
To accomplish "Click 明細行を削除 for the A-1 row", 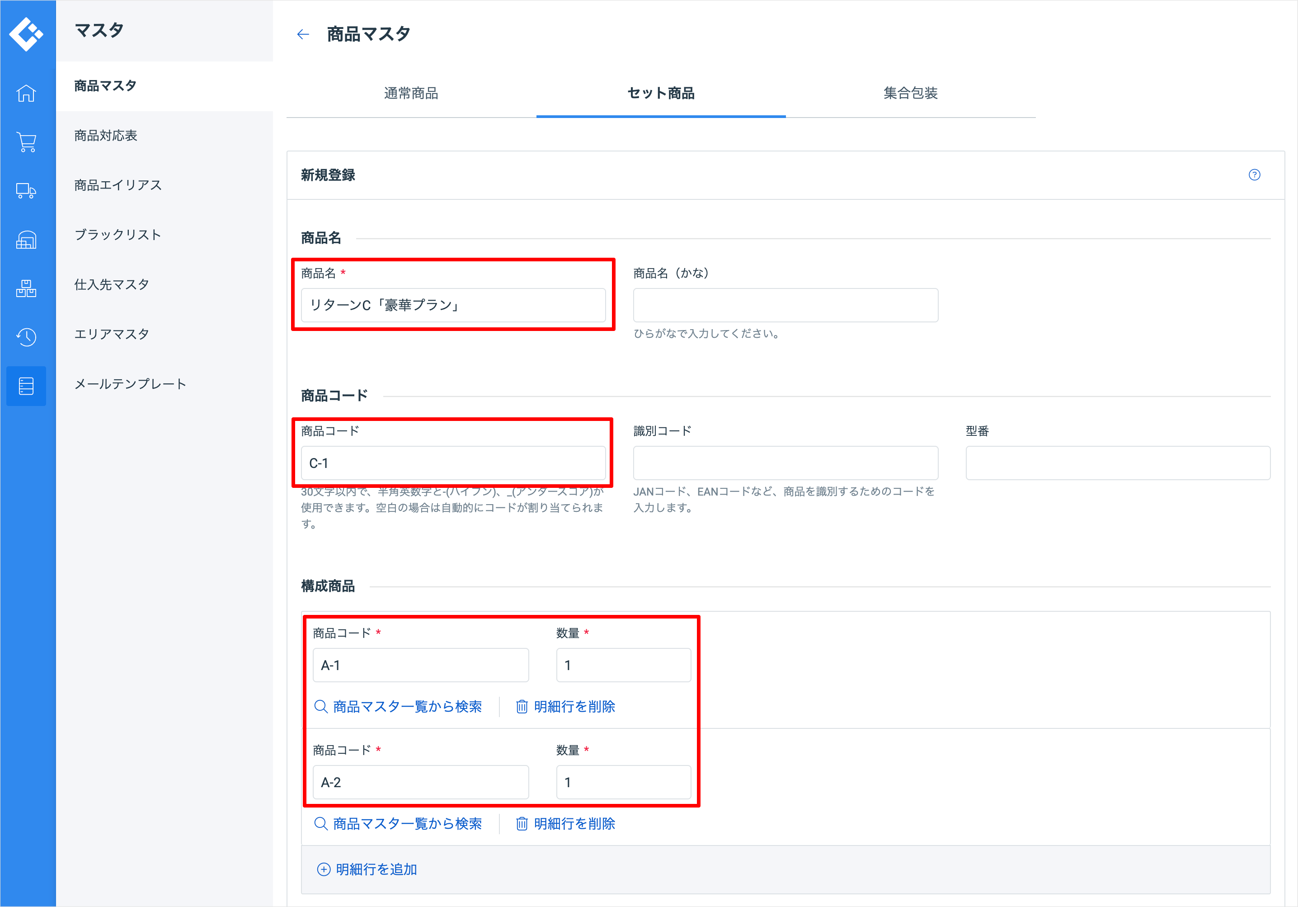I will (565, 706).
